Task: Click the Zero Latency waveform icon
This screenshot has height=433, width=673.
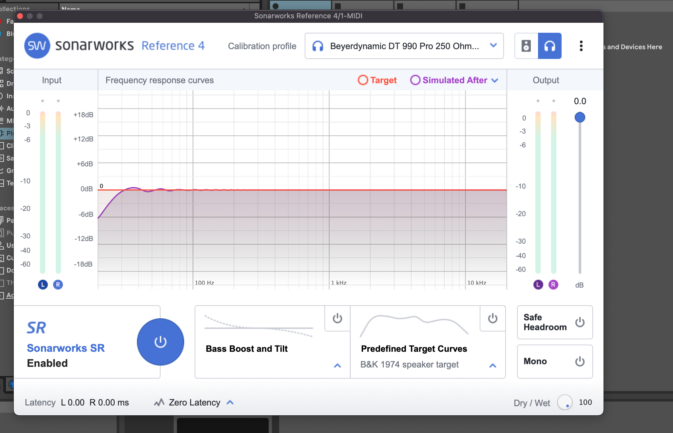Action: 159,402
